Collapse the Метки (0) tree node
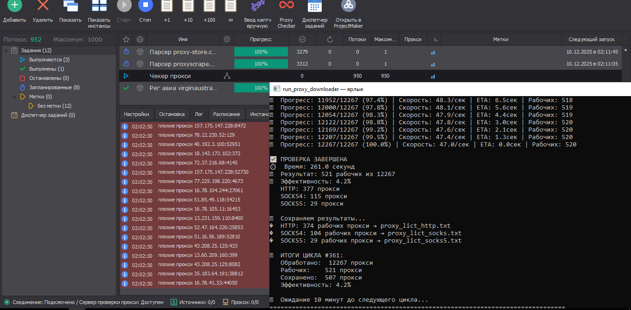The height and width of the screenshot is (310, 631). pos(14,97)
